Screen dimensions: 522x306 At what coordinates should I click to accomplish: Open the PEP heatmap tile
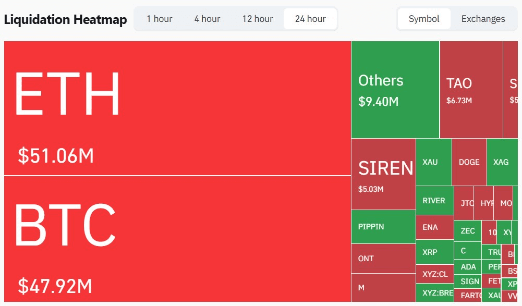[491, 267]
